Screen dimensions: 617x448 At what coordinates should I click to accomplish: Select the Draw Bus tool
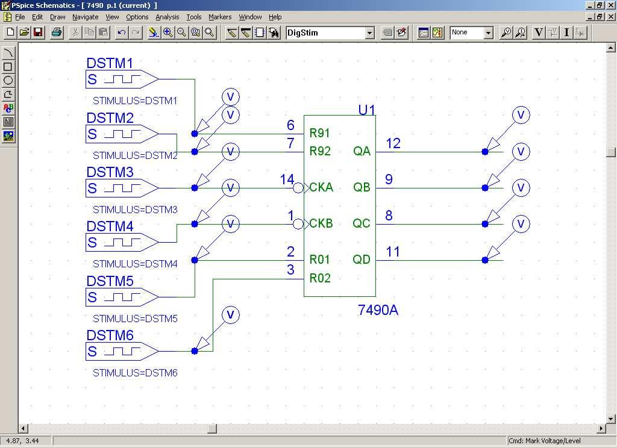tap(246, 33)
